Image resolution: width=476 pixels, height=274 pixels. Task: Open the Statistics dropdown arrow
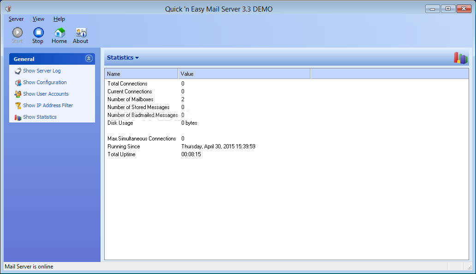coord(137,58)
